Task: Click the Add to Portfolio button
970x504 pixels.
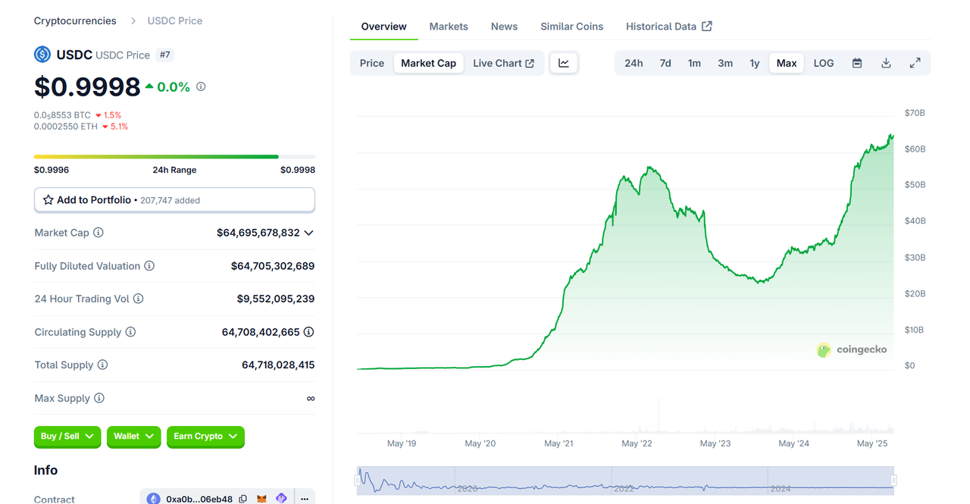Action: coord(174,200)
